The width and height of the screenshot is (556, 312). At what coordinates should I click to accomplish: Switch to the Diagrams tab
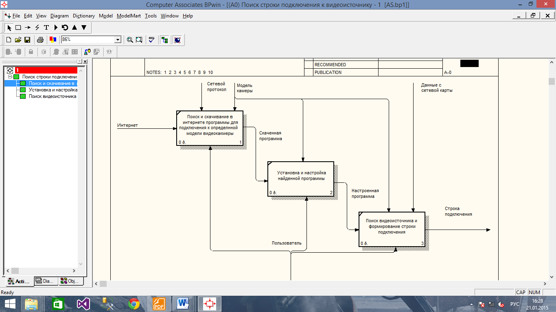click(x=45, y=281)
